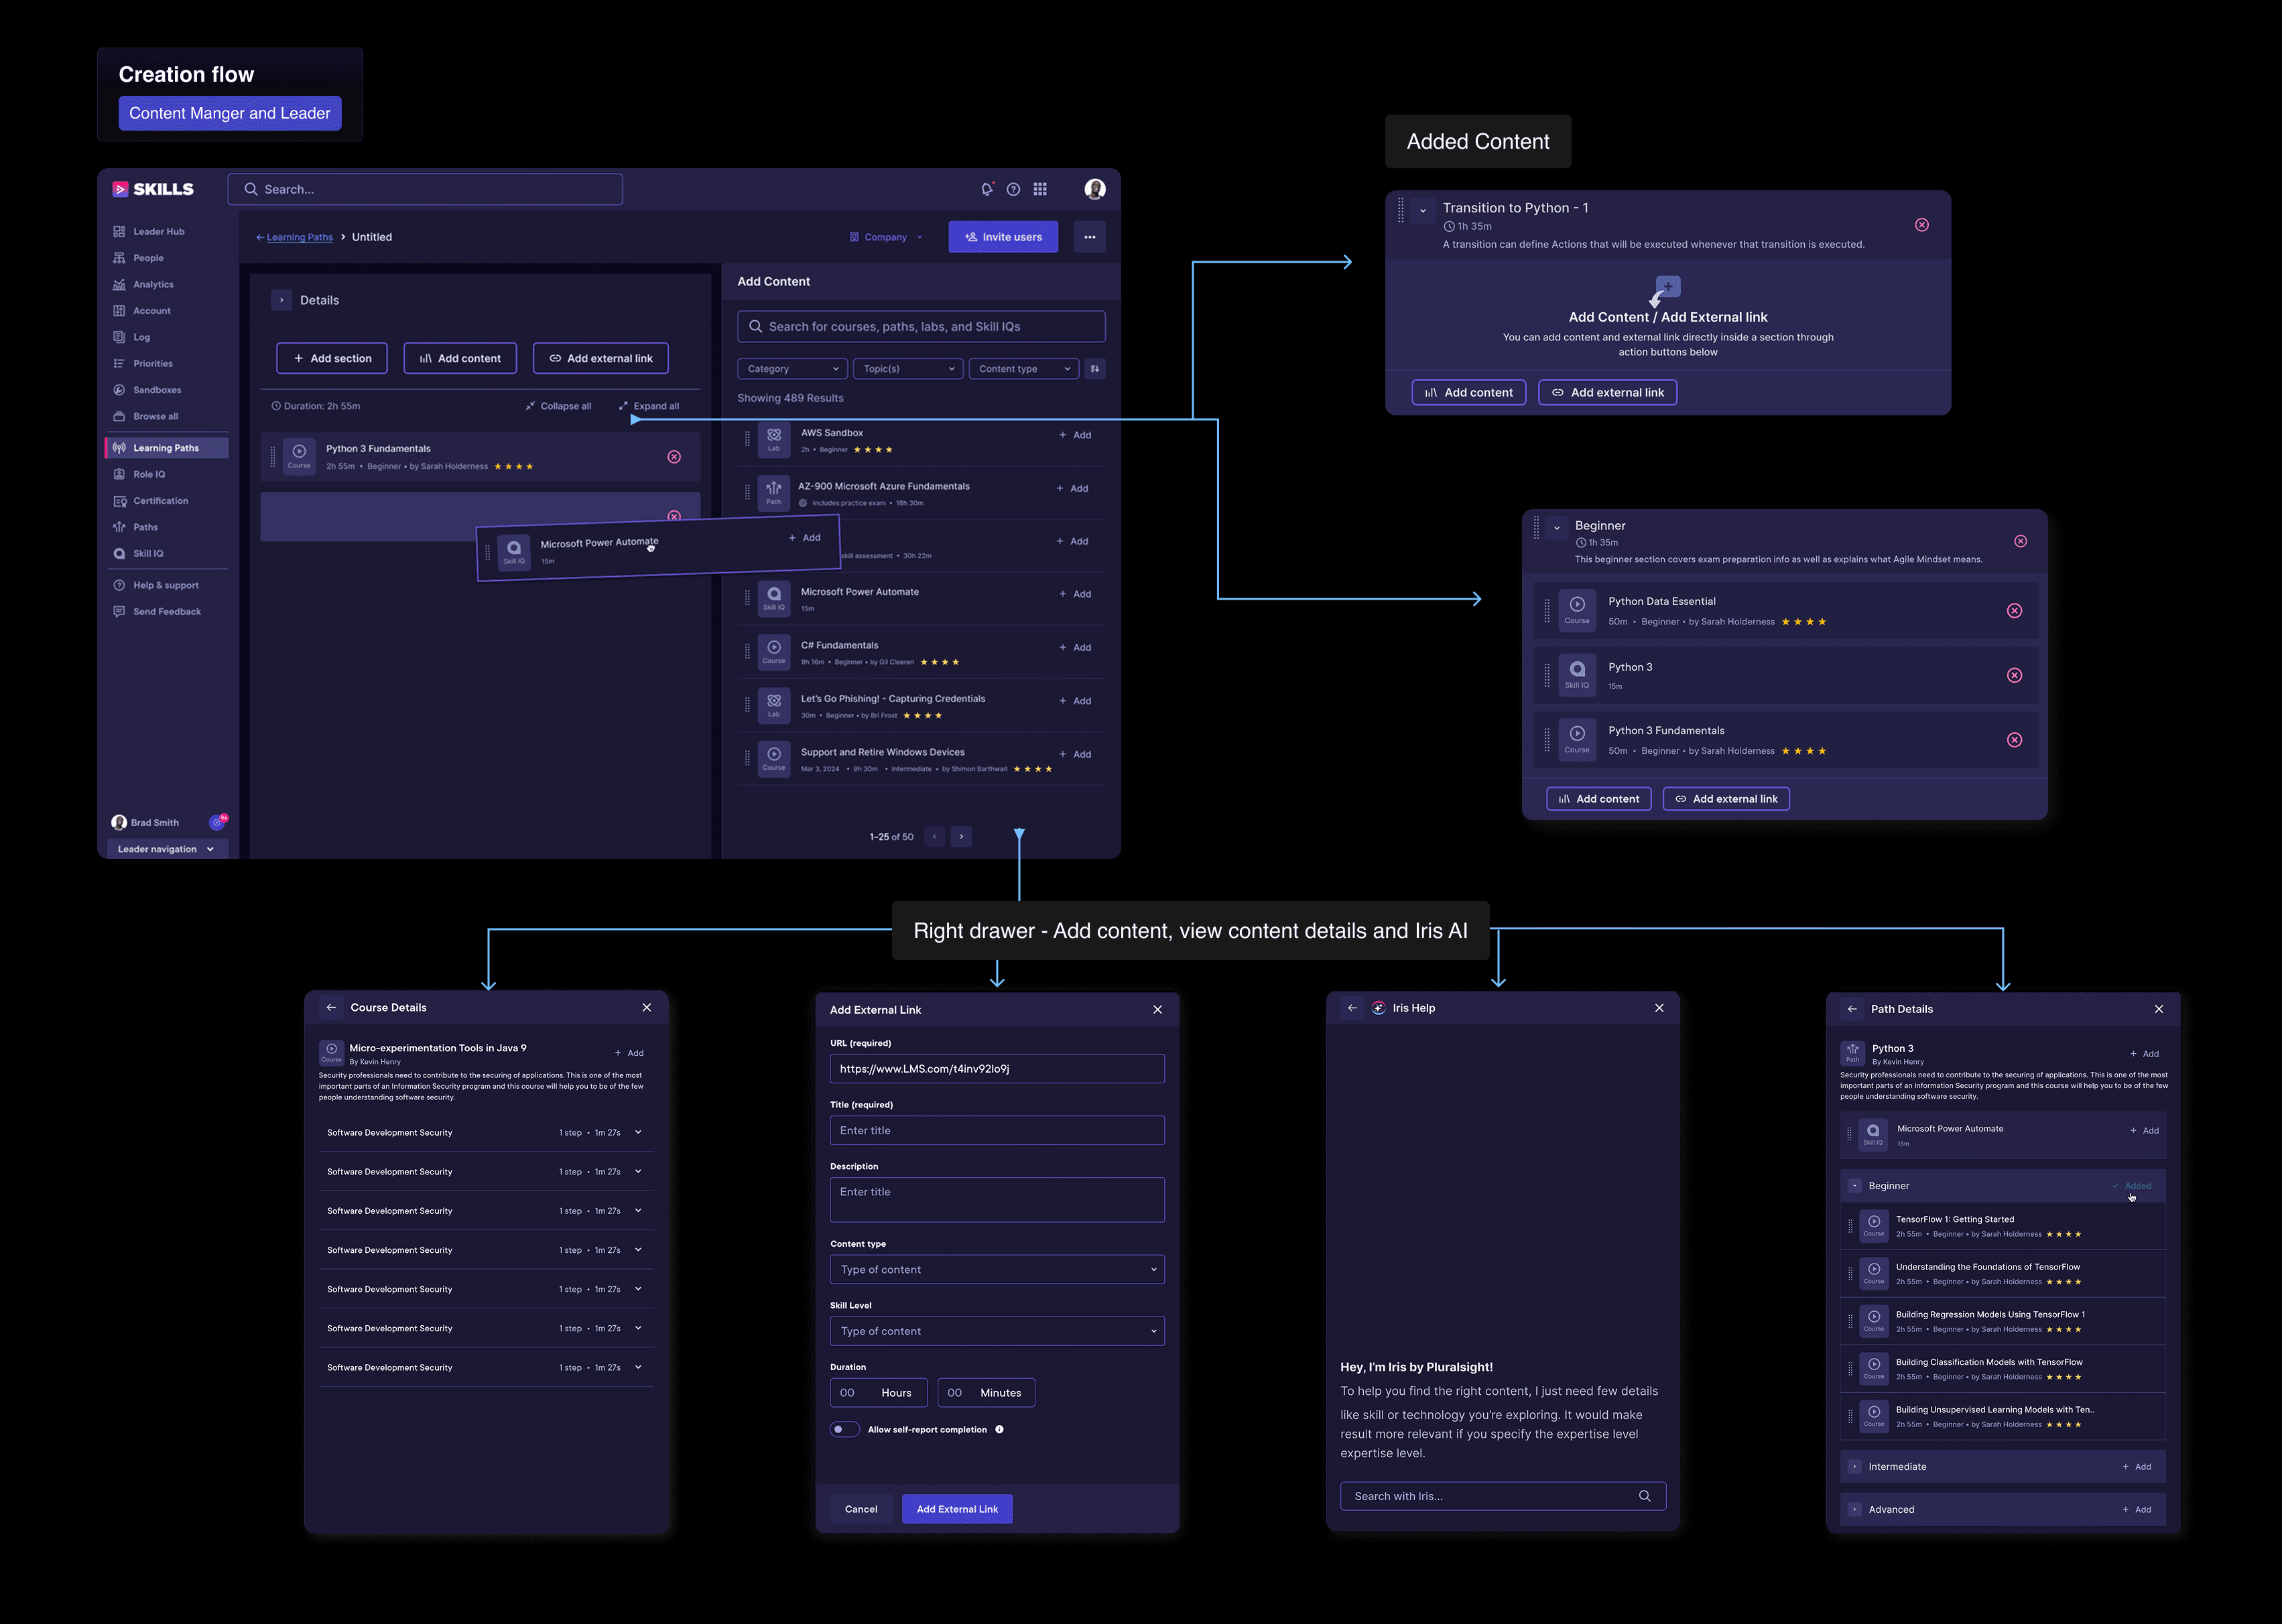Open Priorities in the sidebar
The width and height of the screenshot is (2282, 1624).
click(153, 364)
